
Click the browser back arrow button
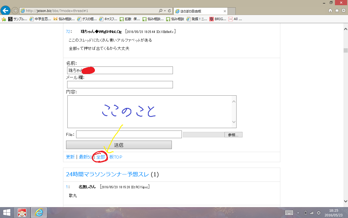tap(5, 11)
